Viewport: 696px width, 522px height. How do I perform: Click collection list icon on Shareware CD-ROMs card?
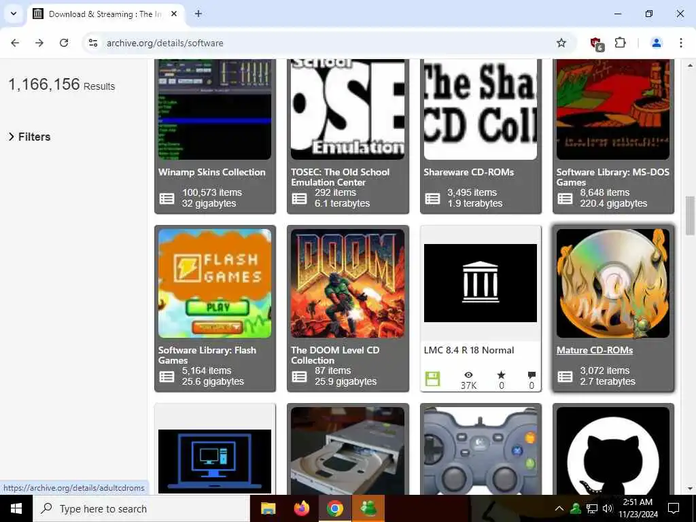(432, 198)
